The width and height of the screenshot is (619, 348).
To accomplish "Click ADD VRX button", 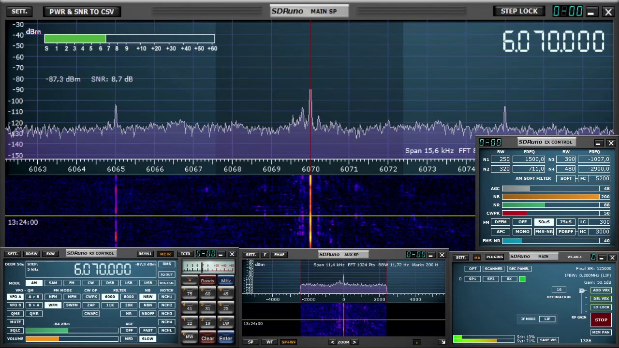I will [601, 290].
